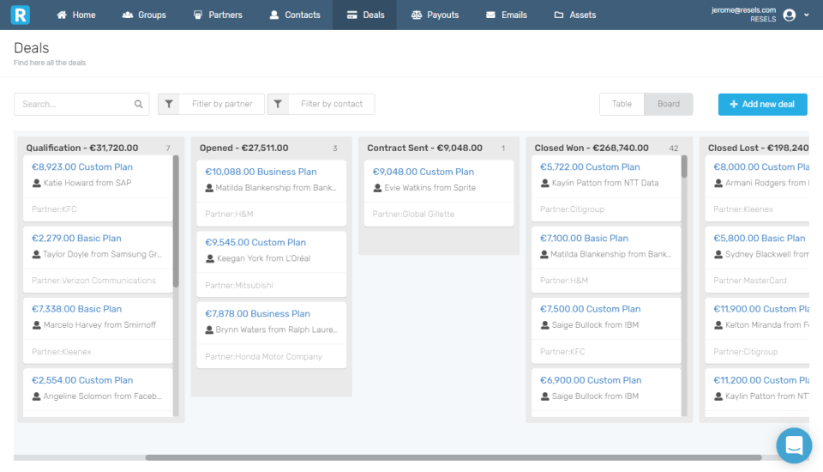Click the Payouts scales icon
The width and height of the screenshot is (823, 472).
click(417, 15)
